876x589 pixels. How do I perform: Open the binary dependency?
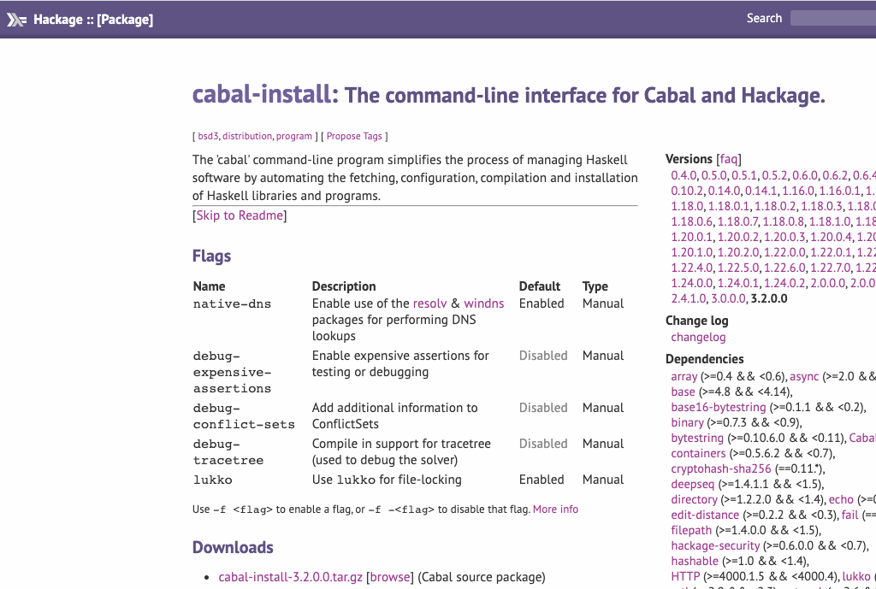tap(687, 422)
